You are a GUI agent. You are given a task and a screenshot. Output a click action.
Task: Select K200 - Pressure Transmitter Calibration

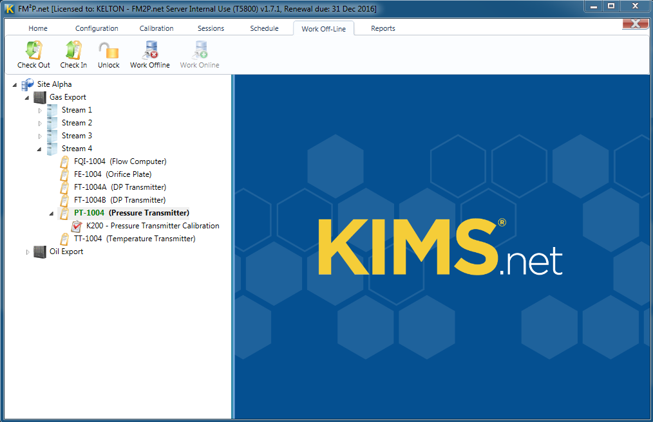click(153, 226)
